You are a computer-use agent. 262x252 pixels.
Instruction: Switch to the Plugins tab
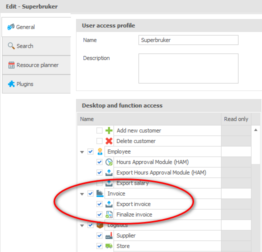[x=36, y=84]
